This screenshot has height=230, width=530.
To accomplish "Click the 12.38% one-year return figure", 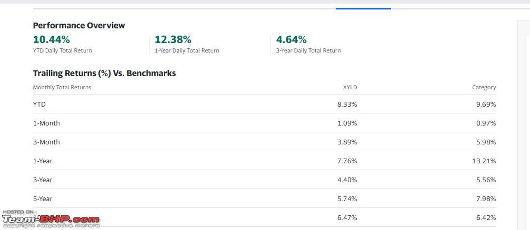I will click(173, 39).
